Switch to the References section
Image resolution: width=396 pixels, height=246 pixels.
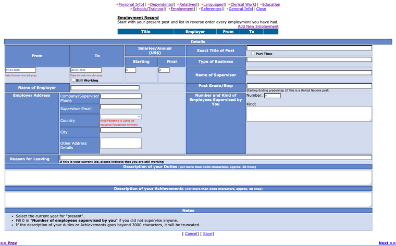[211, 9]
